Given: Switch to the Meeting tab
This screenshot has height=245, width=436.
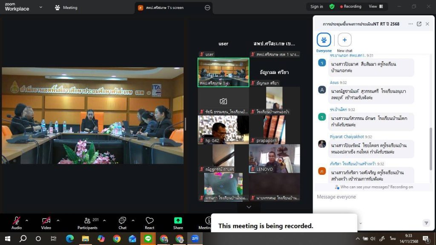Looking at the screenshot, I should tap(66, 7).
